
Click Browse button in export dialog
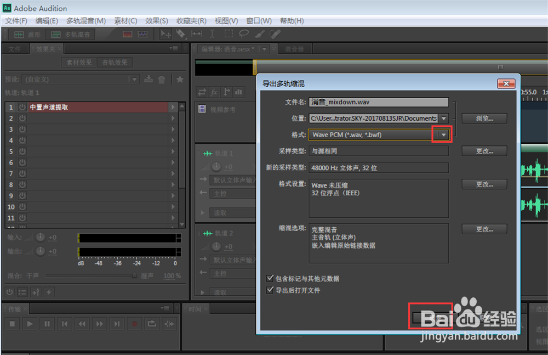(x=484, y=119)
